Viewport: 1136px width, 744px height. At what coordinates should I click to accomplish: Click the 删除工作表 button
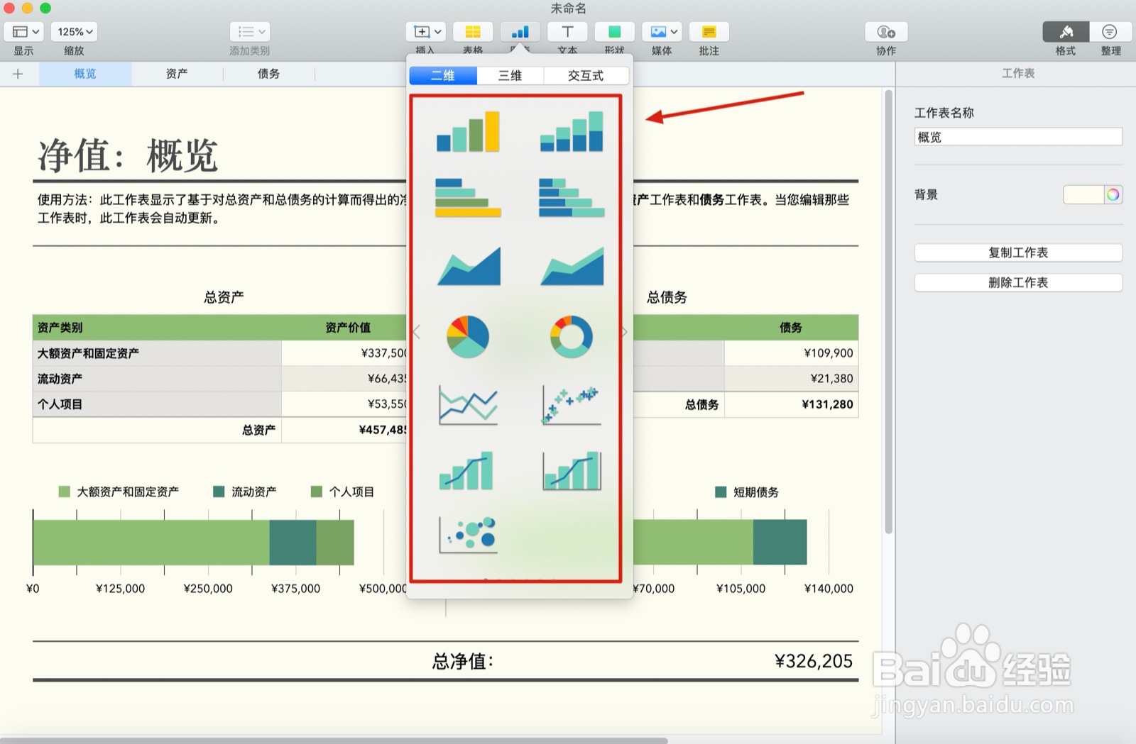point(1018,282)
